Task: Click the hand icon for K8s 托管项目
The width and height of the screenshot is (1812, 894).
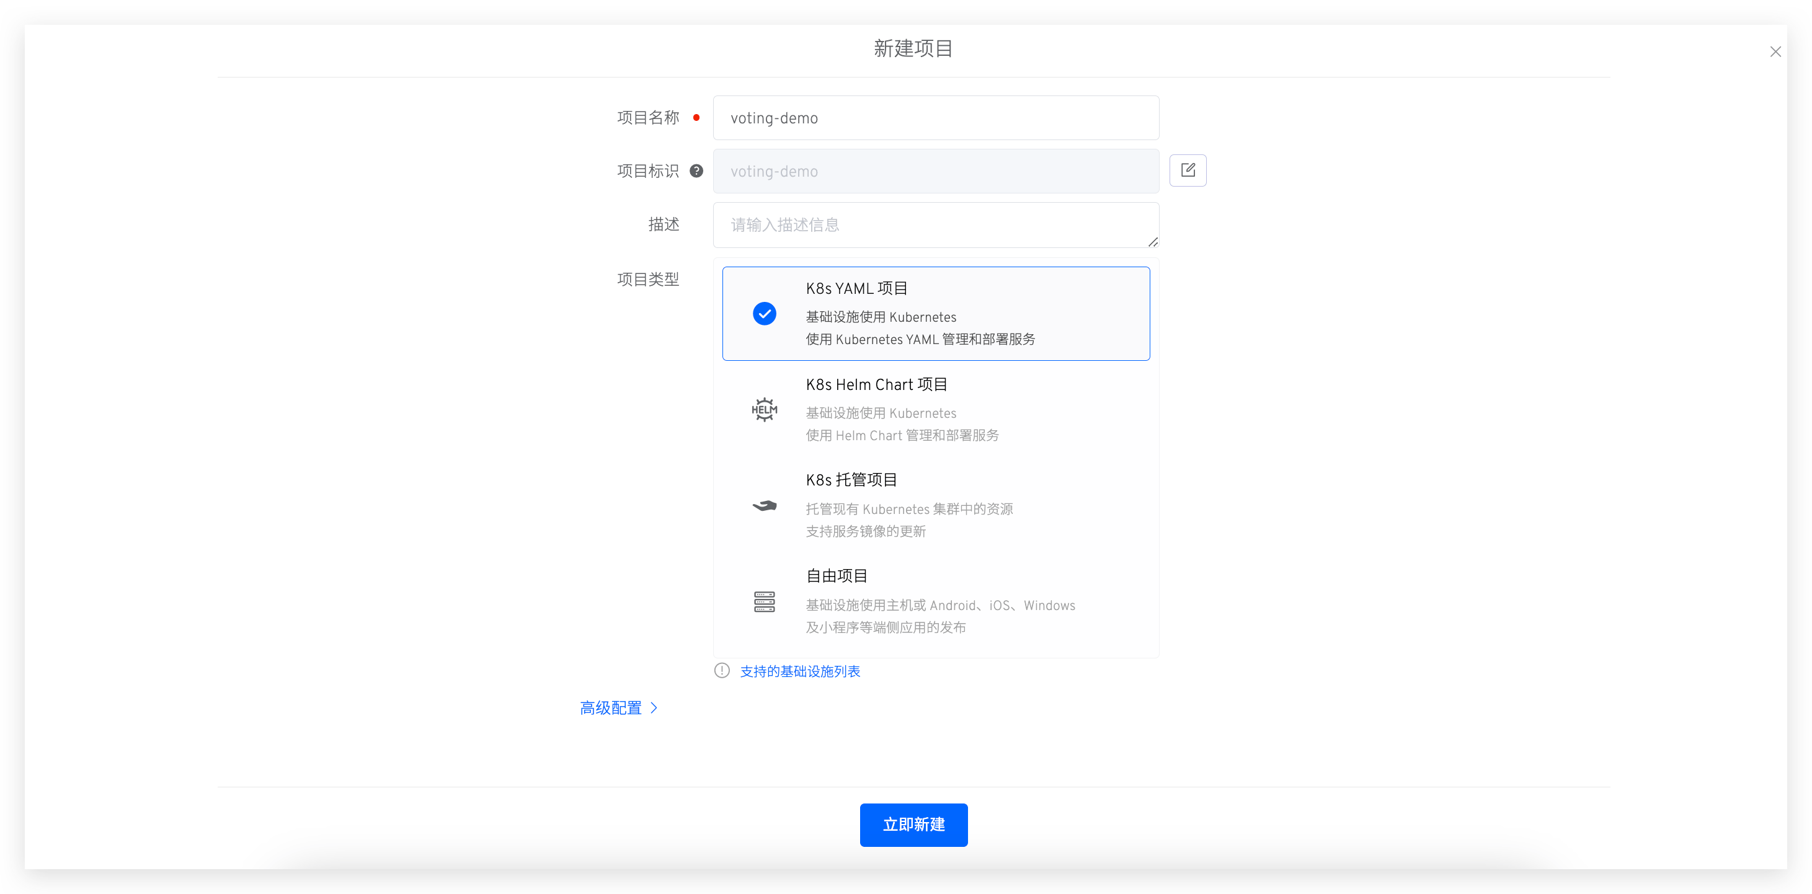Action: 764,506
